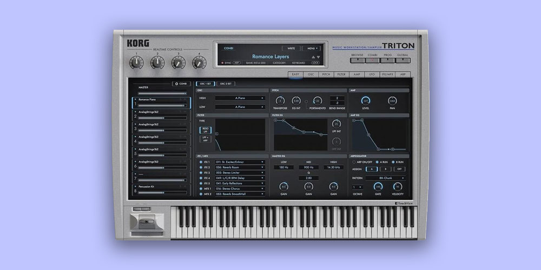Viewport: 541px width, 270px height.
Task: Toggle the SYNC indicator in display
Action: pyautogui.click(x=222, y=63)
